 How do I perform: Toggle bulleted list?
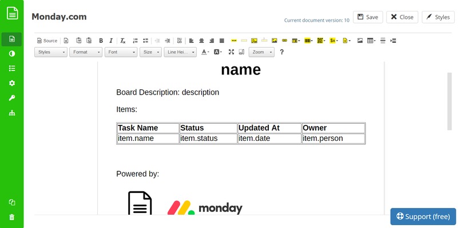[145, 41]
